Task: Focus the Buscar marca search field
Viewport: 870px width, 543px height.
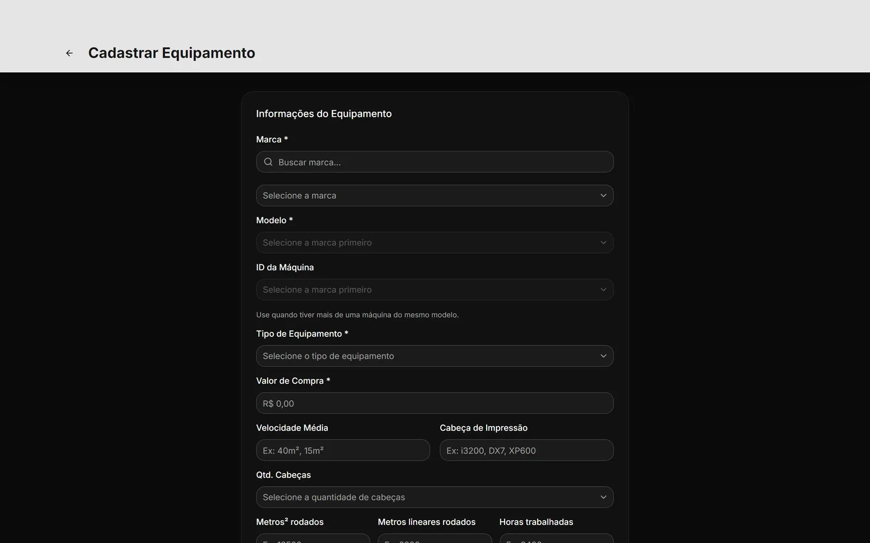Action: point(434,162)
